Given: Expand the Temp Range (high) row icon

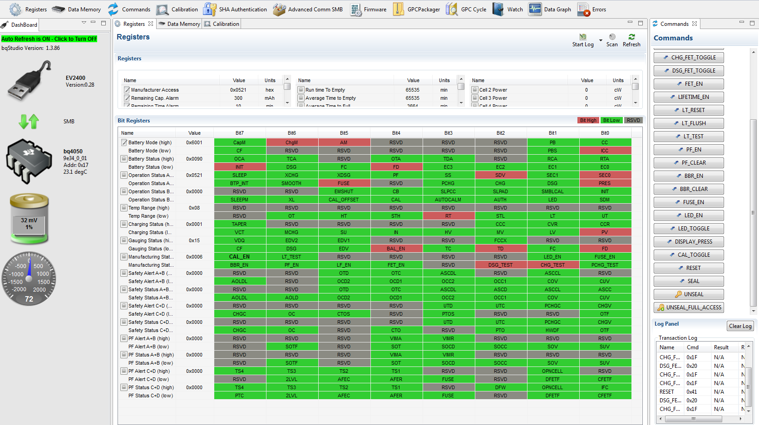Looking at the screenshot, I should point(123,208).
